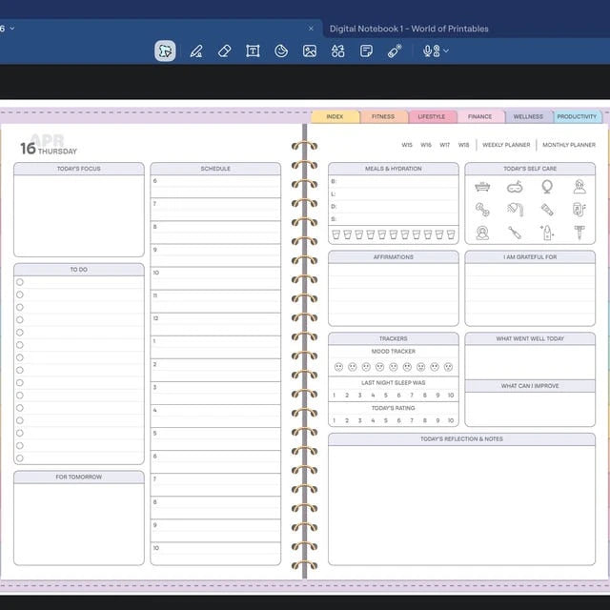Viewport: 610px width, 610px height.
Task: Activate the Text box tool
Action: pos(253,51)
